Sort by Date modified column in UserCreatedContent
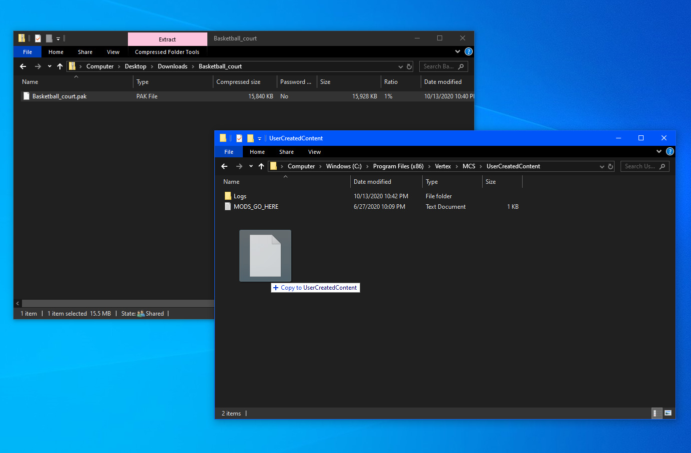The height and width of the screenshot is (453, 691). pos(373,182)
